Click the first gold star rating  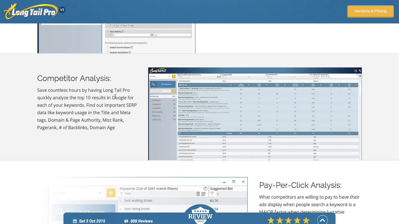pos(271,221)
